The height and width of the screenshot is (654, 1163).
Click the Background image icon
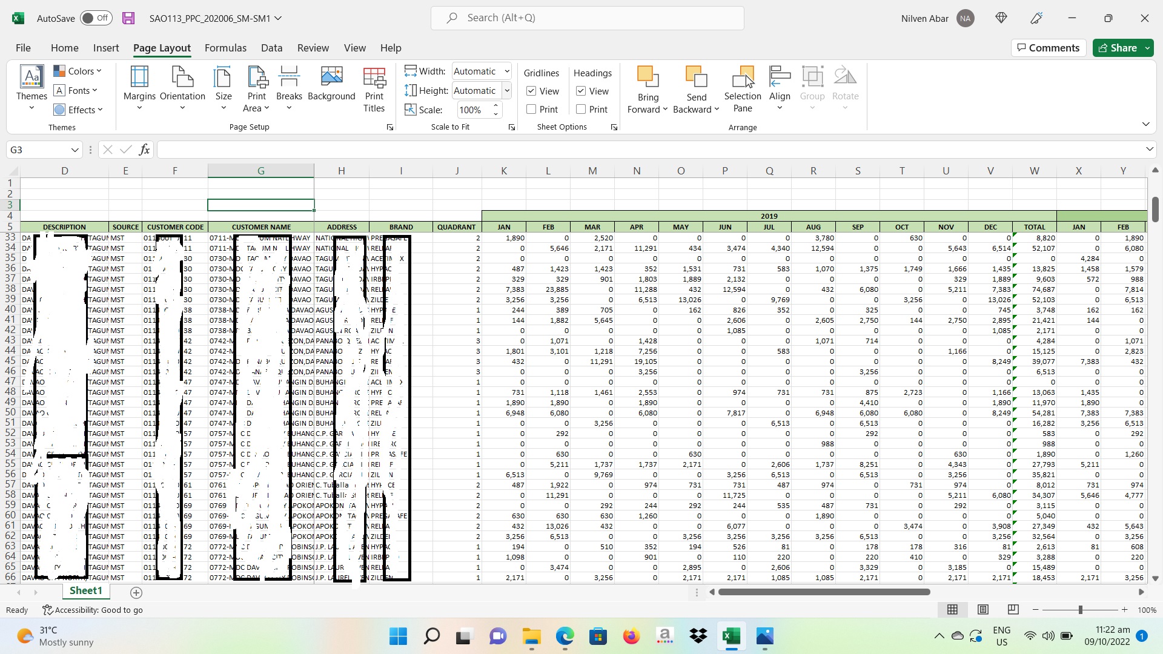tap(331, 78)
